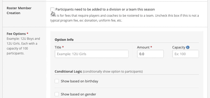This screenshot has width=210, height=98.
Task: Click the 'Participants need to be added' label text
Action: pyautogui.click(x=105, y=9)
